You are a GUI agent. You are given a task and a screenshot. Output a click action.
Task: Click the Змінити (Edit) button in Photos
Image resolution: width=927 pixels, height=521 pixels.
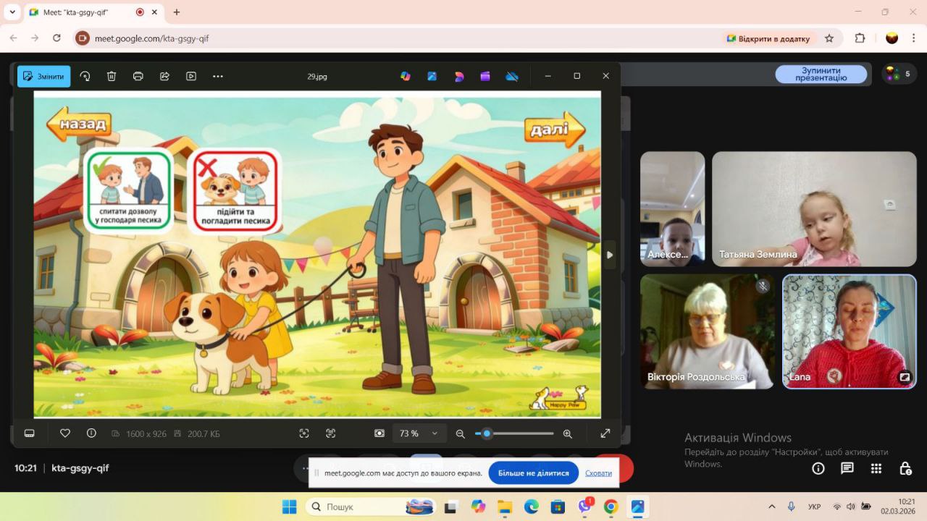click(x=43, y=76)
